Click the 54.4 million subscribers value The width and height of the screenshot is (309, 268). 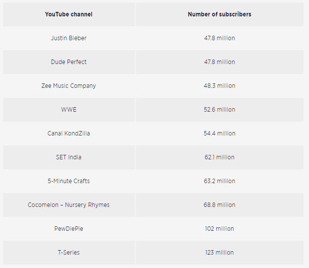pos(219,134)
